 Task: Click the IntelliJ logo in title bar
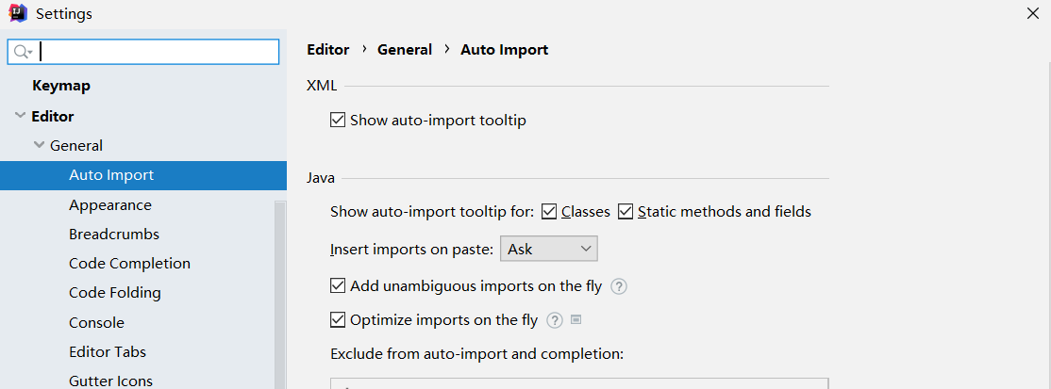coord(18,13)
